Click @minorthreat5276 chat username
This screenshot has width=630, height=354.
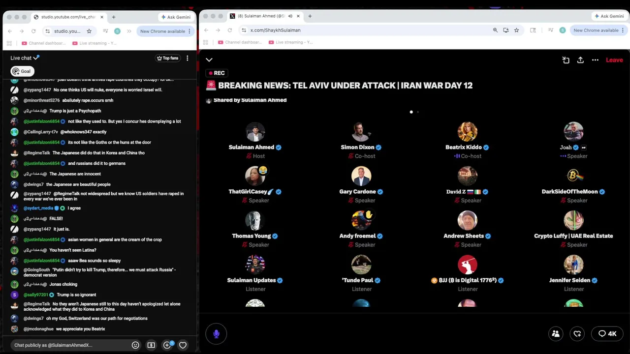point(41,100)
